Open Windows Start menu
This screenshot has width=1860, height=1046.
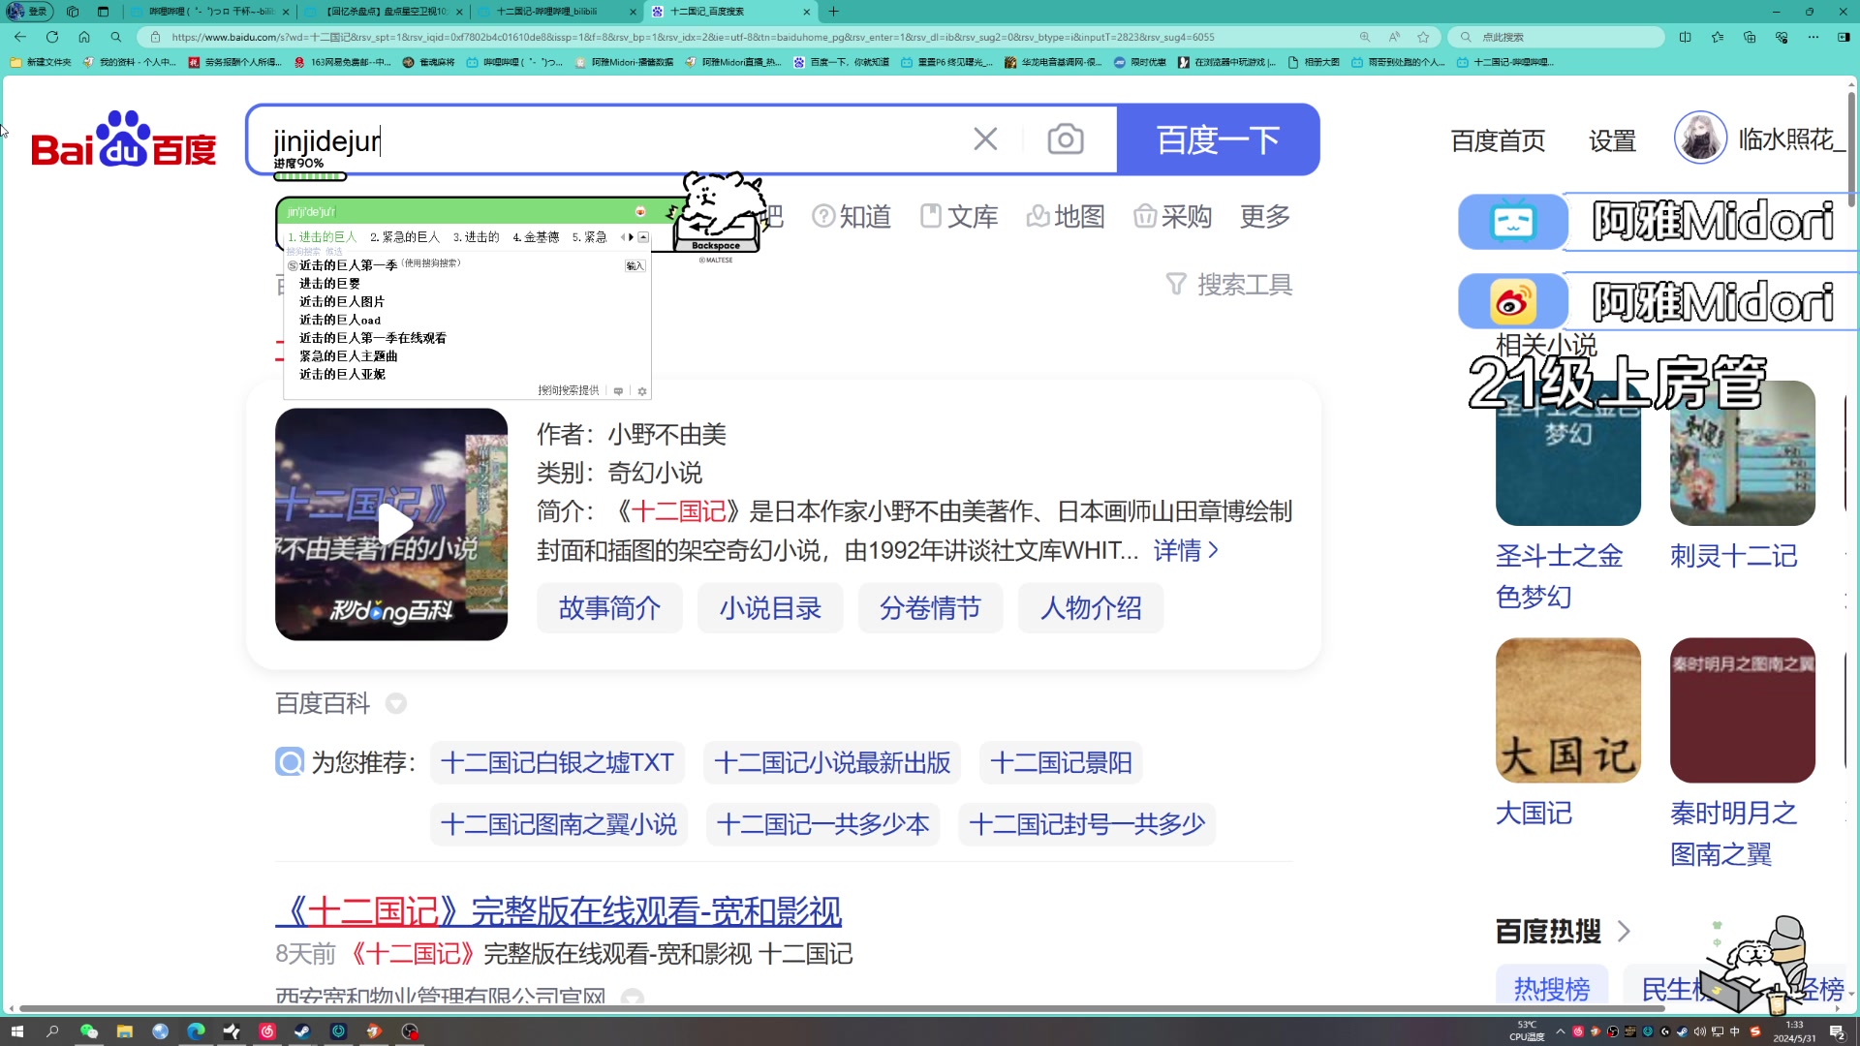(x=16, y=1031)
